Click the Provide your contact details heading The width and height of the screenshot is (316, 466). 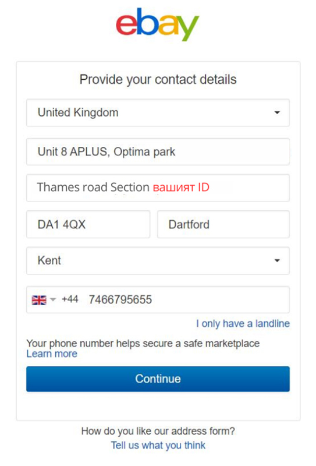pyautogui.click(x=158, y=80)
